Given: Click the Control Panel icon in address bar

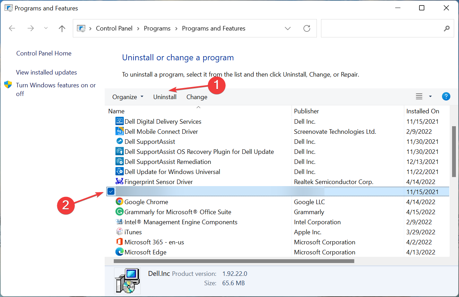Looking at the screenshot, I should point(81,28).
